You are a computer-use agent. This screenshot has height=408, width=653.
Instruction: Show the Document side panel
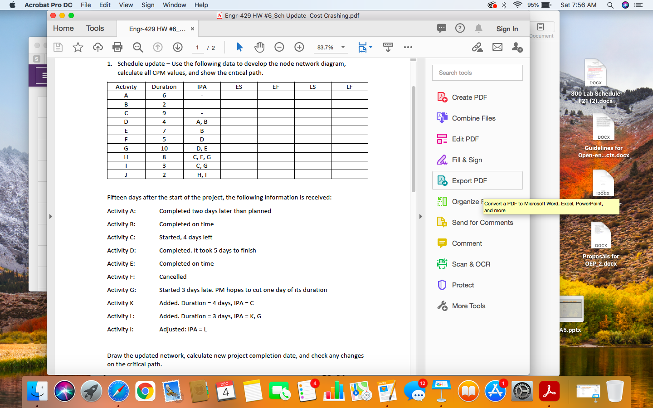(x=542, y=29)
